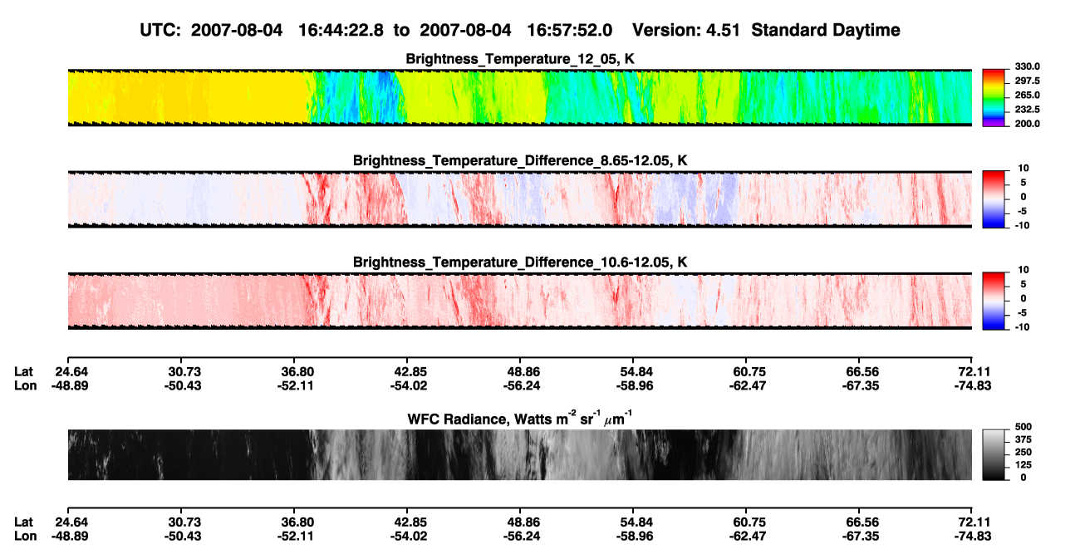This screenshot has width=1080, height=554.
Task: Click the title 'Brightness_Temperature_Difference_10.6-12.05, K'
Action: [x=520, y=262]
